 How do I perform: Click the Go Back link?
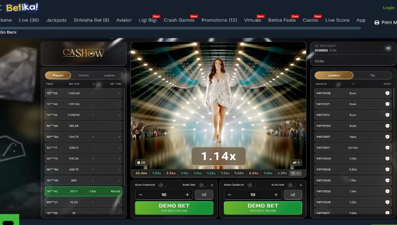pos(8,32)
